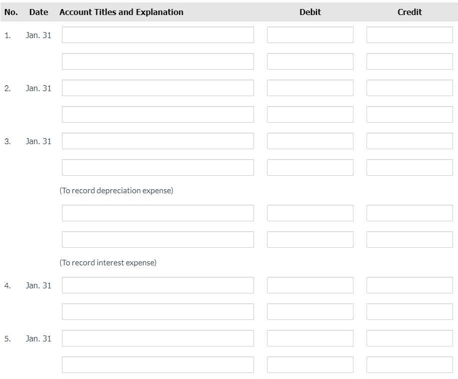The image size is (458, 379).
Task: Select the credit field on entry 2's first line
Action: [x=409, y=88]
